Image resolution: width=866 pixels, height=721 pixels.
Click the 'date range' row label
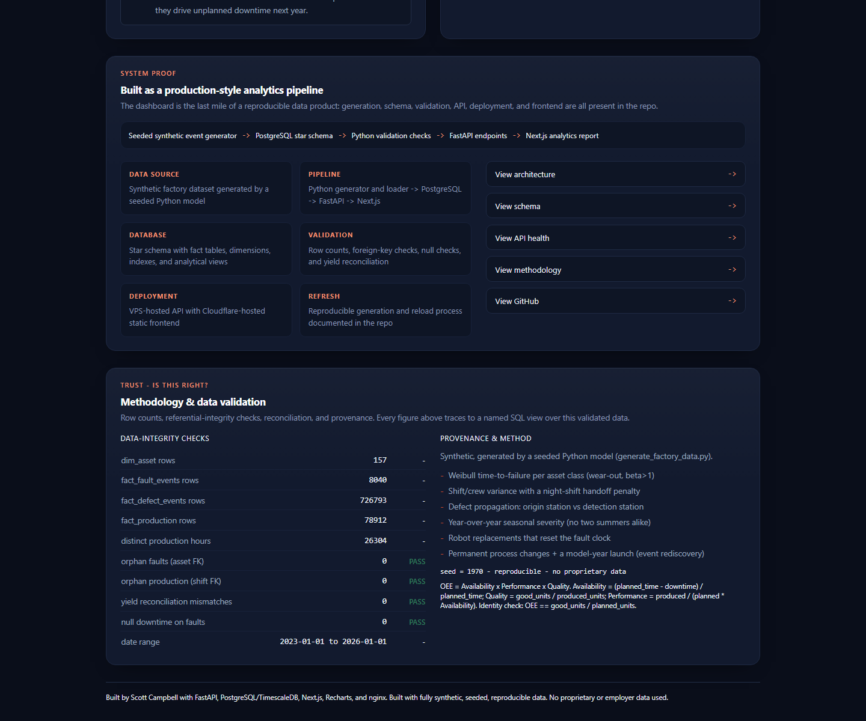pyautogui.click(x=140, y=642)
